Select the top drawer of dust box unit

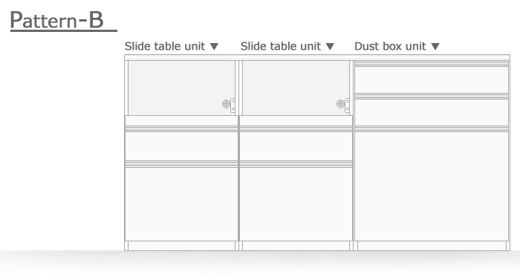(432, 79)
